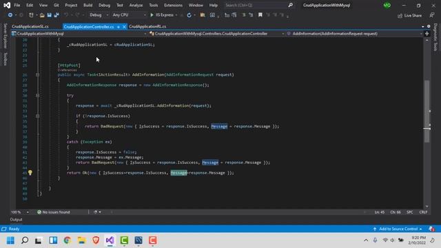Image resolution: width=441 pixels, height=248 pixels.
Task: Open the notifications icon in the status bar
Action: pos(432,229)
